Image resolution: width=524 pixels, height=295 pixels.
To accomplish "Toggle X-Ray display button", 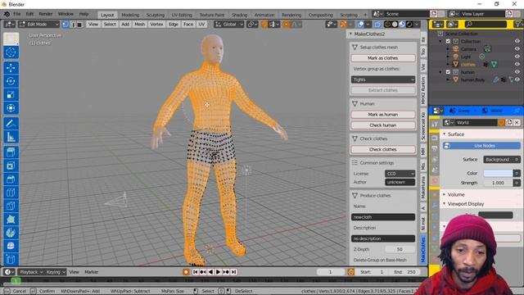I will point(377,24).
